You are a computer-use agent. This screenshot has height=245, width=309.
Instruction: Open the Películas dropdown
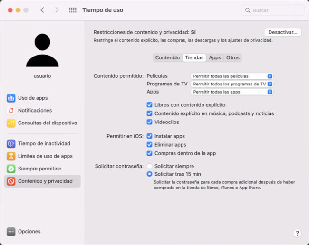(232, 76)
